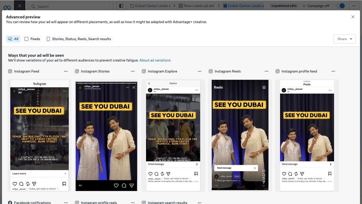The width and height of the screenshot is (362, 204).
Task: Click the three dots in the Stories preview header
Action: (128, 87)
